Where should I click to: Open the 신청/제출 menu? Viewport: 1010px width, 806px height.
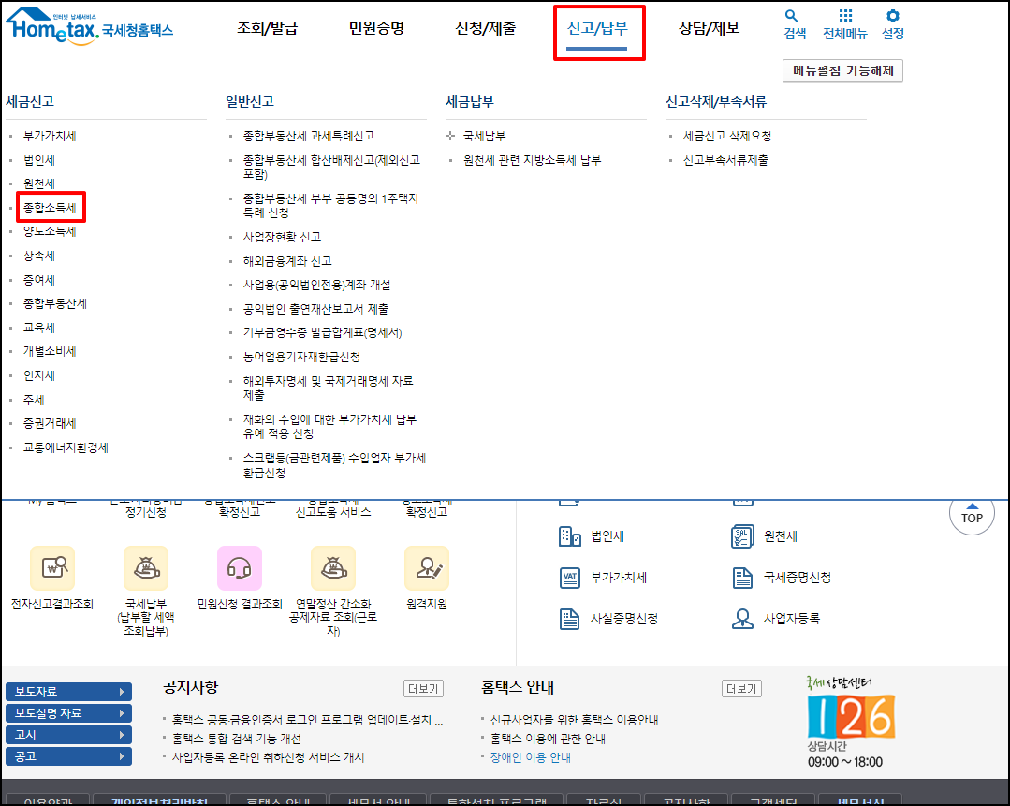tap(485, 28)
